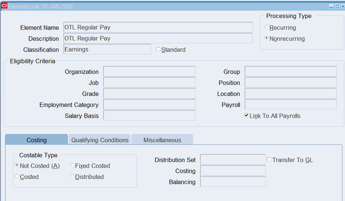Uncheck Link To All Payrolls
Viewport: 345px width, 201px height.
[246, 115]
